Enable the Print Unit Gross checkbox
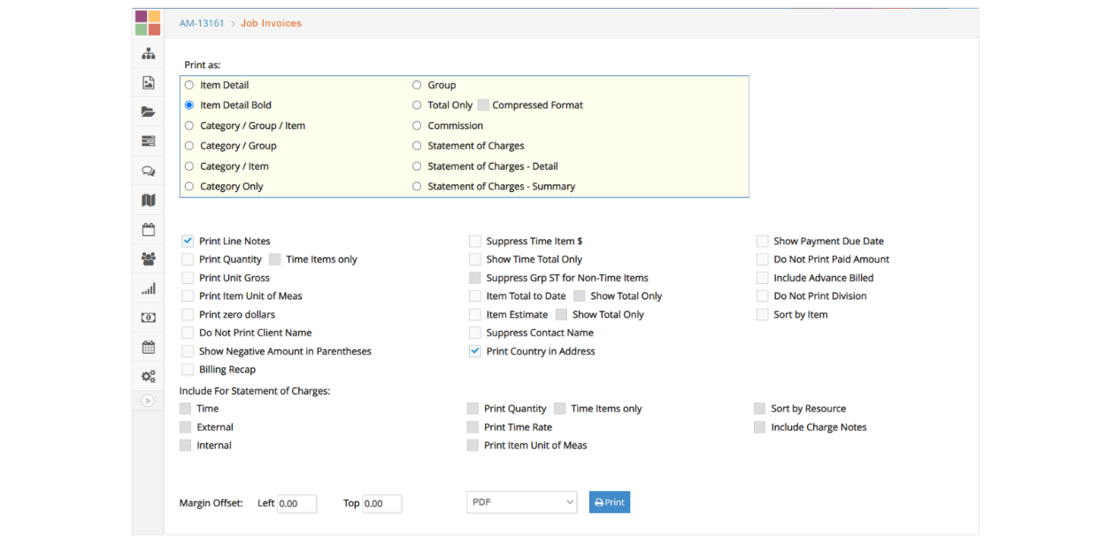1099x545 pixels. 188,278
